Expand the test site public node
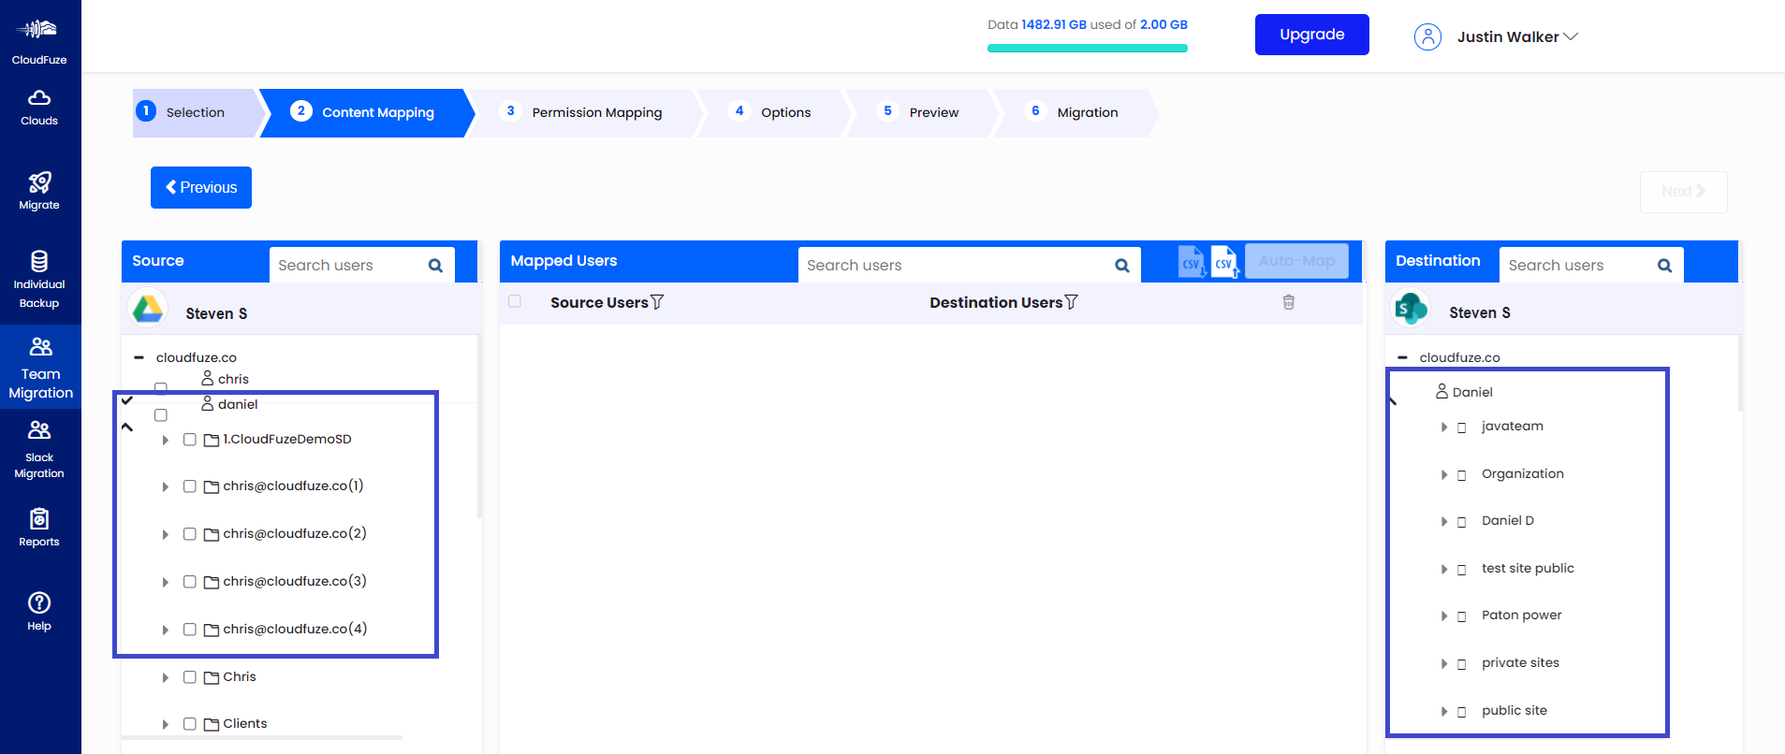1785x754 pixels. tap(1444, 570)
